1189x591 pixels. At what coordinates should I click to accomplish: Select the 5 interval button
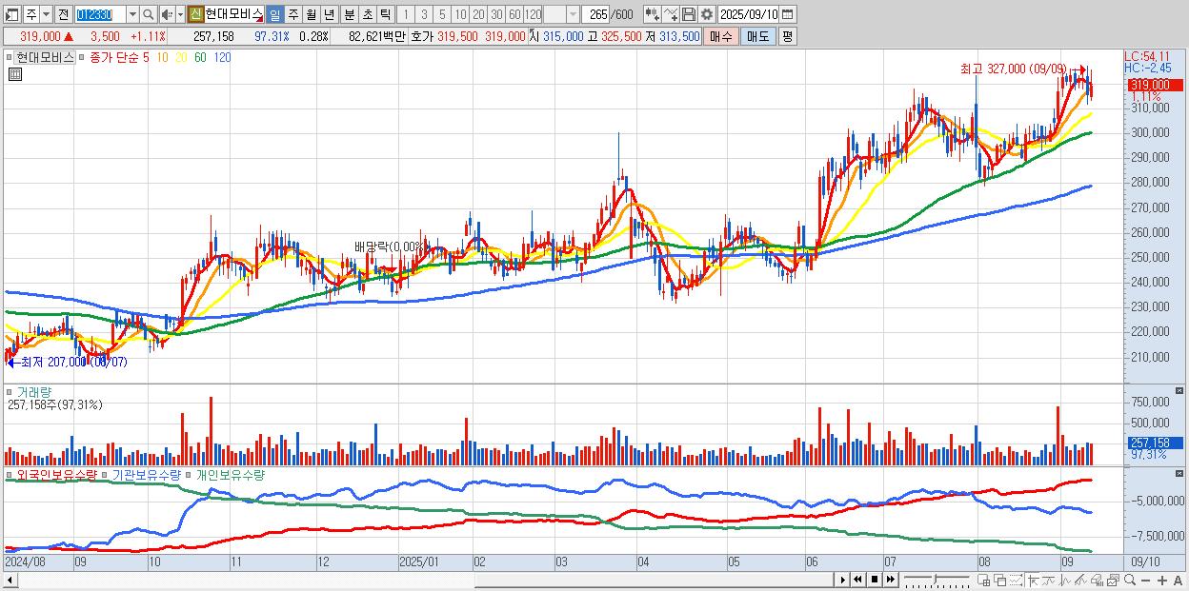pyautogui.click(x=442, y=14)
